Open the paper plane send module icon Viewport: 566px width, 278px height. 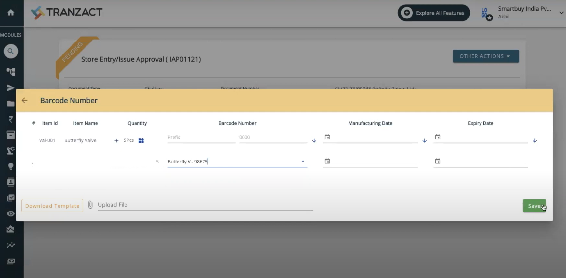pos(11,88)
